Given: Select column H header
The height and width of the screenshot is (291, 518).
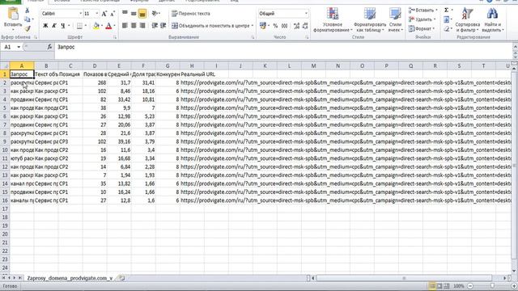Looking at the screenshot, I should (192, 66).
